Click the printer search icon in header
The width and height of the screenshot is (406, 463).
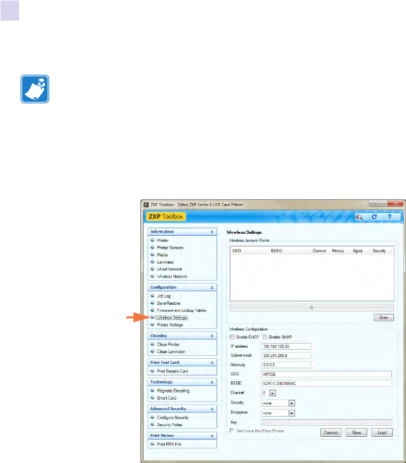pos(359,217)
